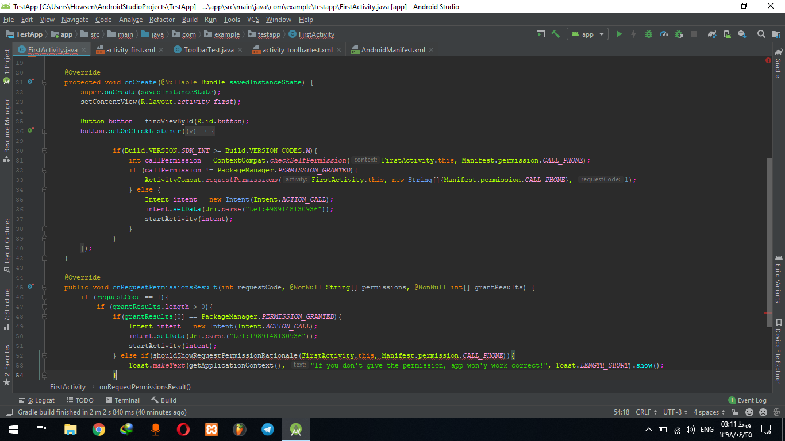This screenshot has width=785, height=441.
Task: Open the Android Profiler gauge icon
Action: click(664, 34)
